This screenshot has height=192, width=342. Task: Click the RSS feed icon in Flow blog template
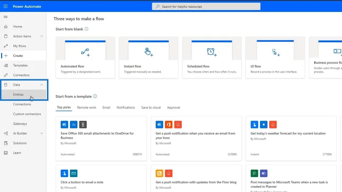point(159,173)
